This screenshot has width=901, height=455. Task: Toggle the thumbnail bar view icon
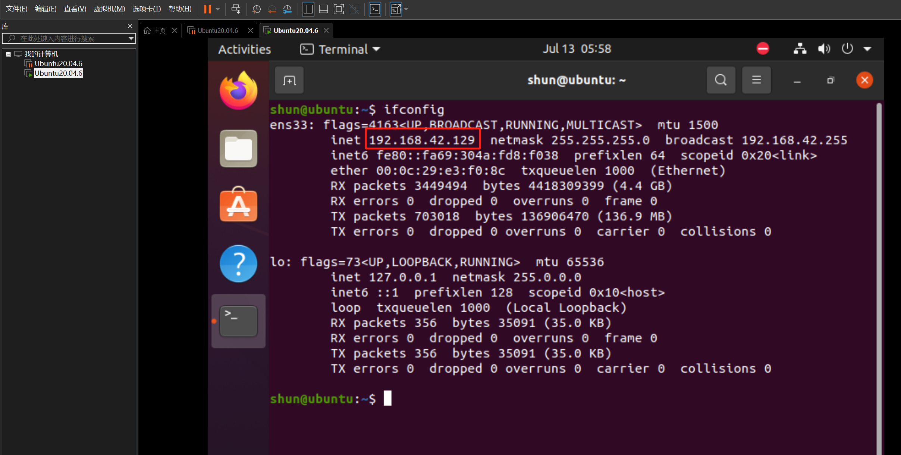(x=323, y=9)
